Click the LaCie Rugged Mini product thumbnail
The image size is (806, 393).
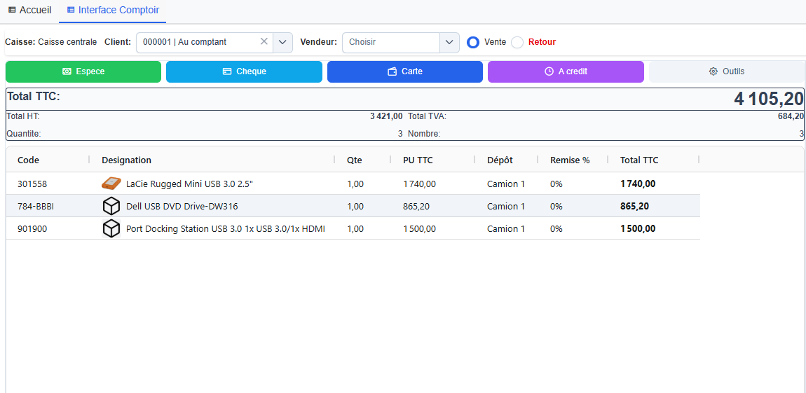point(111,184)
